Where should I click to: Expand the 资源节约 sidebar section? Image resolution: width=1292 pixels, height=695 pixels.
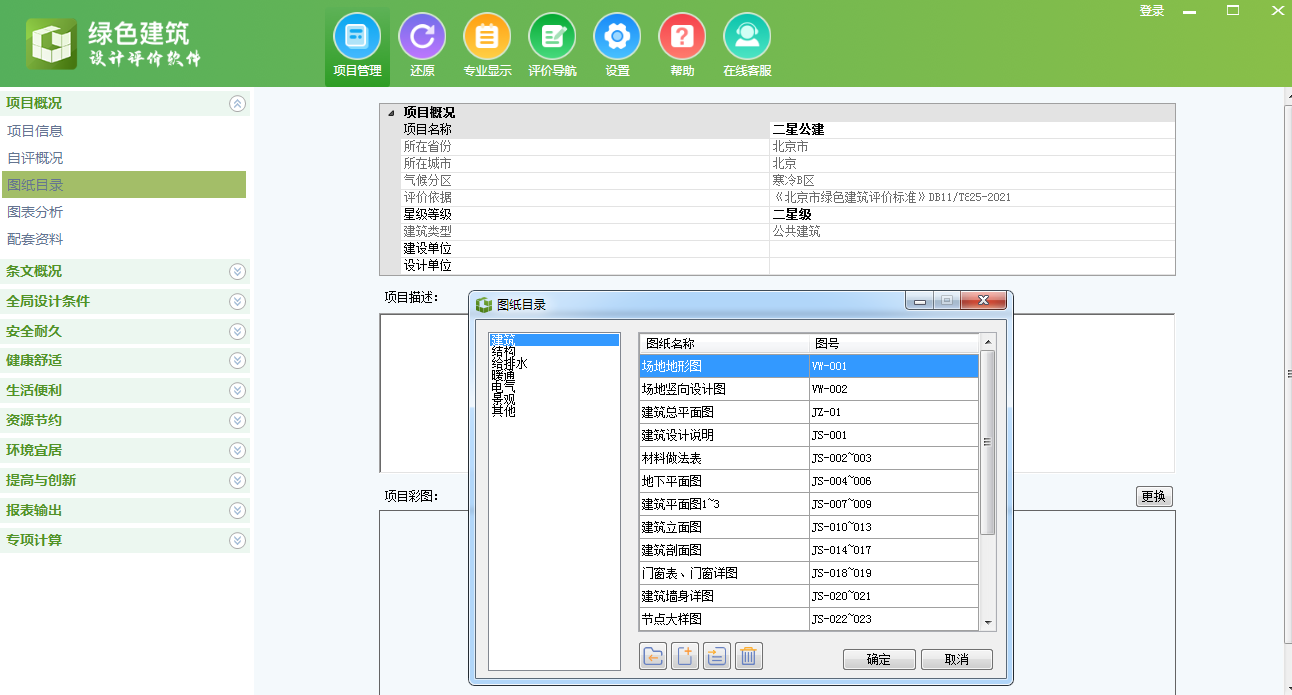tap(237, 420)
